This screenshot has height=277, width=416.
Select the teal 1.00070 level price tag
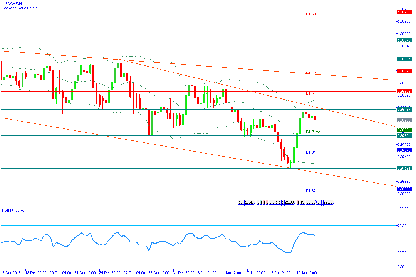pyautogui.click(x=404, y=40)
